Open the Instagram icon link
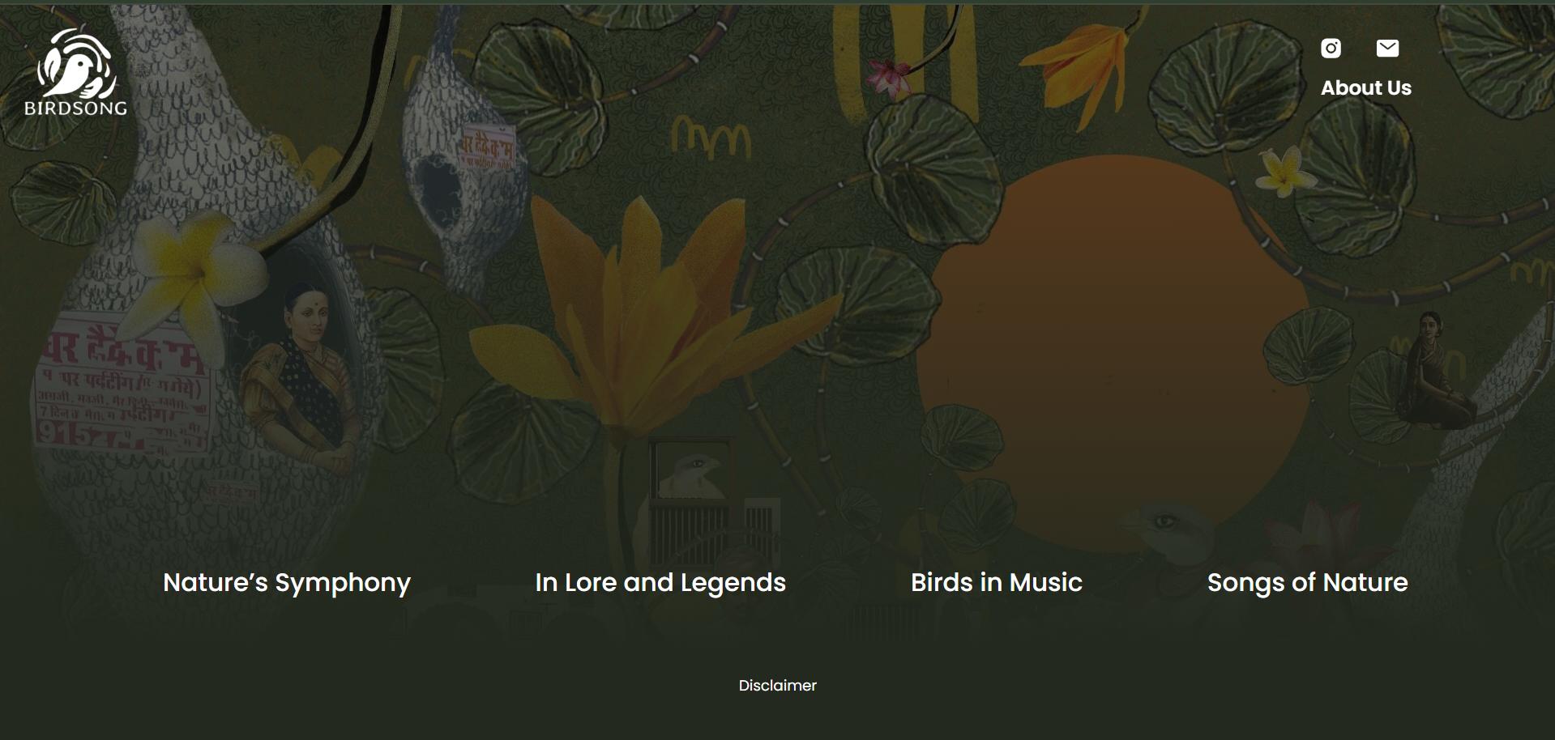This screenshot has height=740, width=1555. coord(1331,49)
